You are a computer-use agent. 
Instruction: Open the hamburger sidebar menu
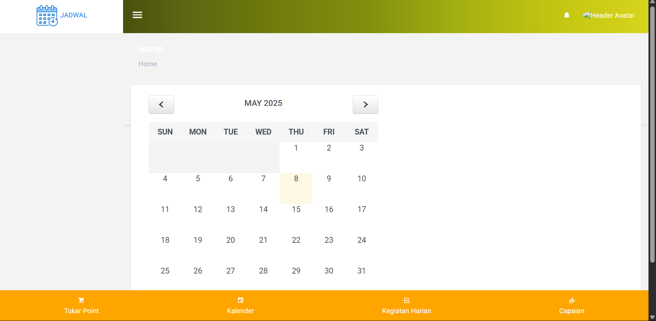[x=137, y=15]
